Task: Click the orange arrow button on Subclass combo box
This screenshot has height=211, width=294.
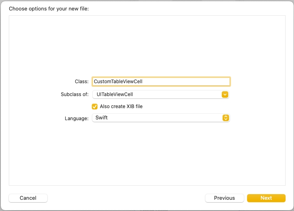Action: [225, 94]
